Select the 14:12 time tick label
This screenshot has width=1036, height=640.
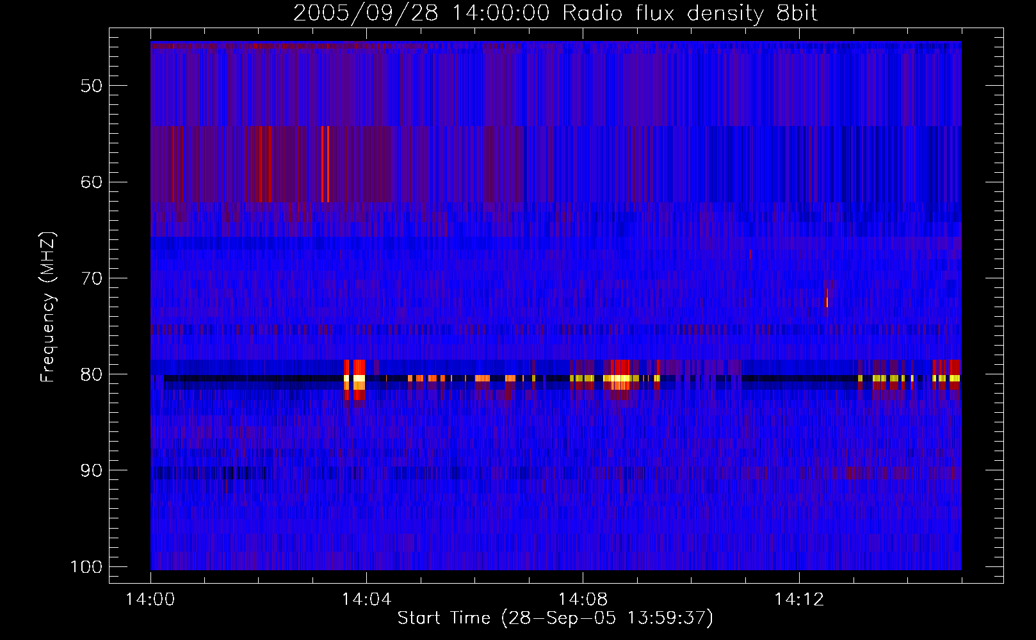798,600
